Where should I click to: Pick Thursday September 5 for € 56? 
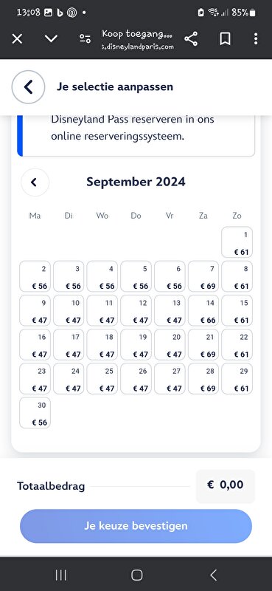[x=136, y=276]
